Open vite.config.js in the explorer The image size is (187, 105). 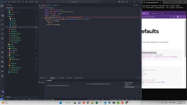pyautogui.click(x=14, y=42)
